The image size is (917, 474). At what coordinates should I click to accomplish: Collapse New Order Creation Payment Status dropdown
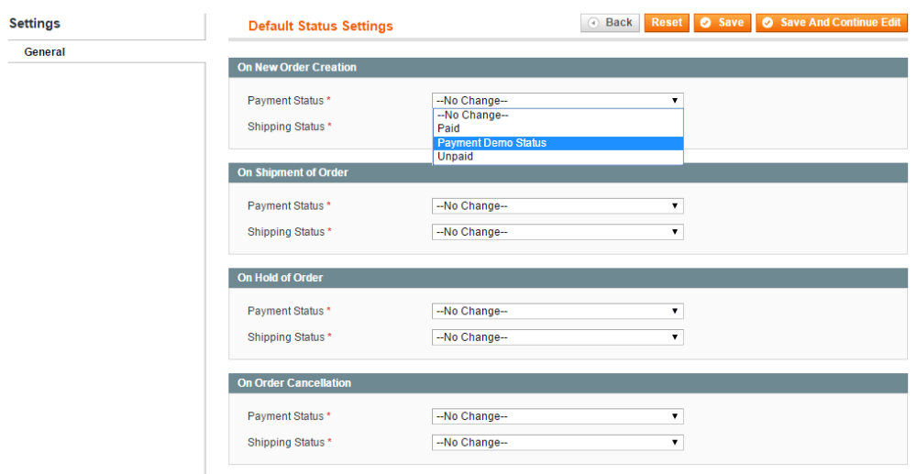pyautogui.click(x=558, y=101)
